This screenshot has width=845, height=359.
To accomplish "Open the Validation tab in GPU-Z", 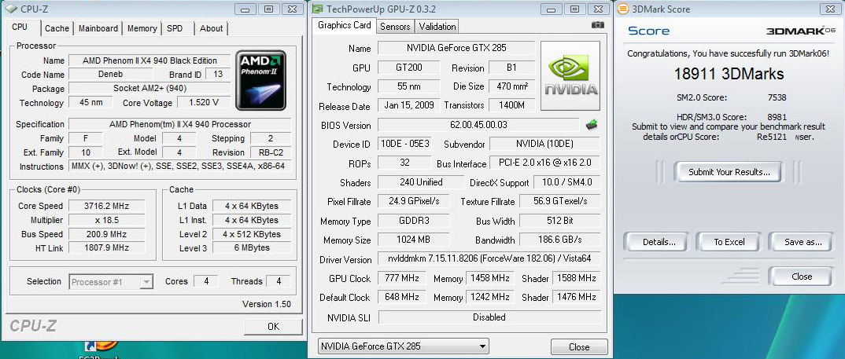I will point(437,27).
